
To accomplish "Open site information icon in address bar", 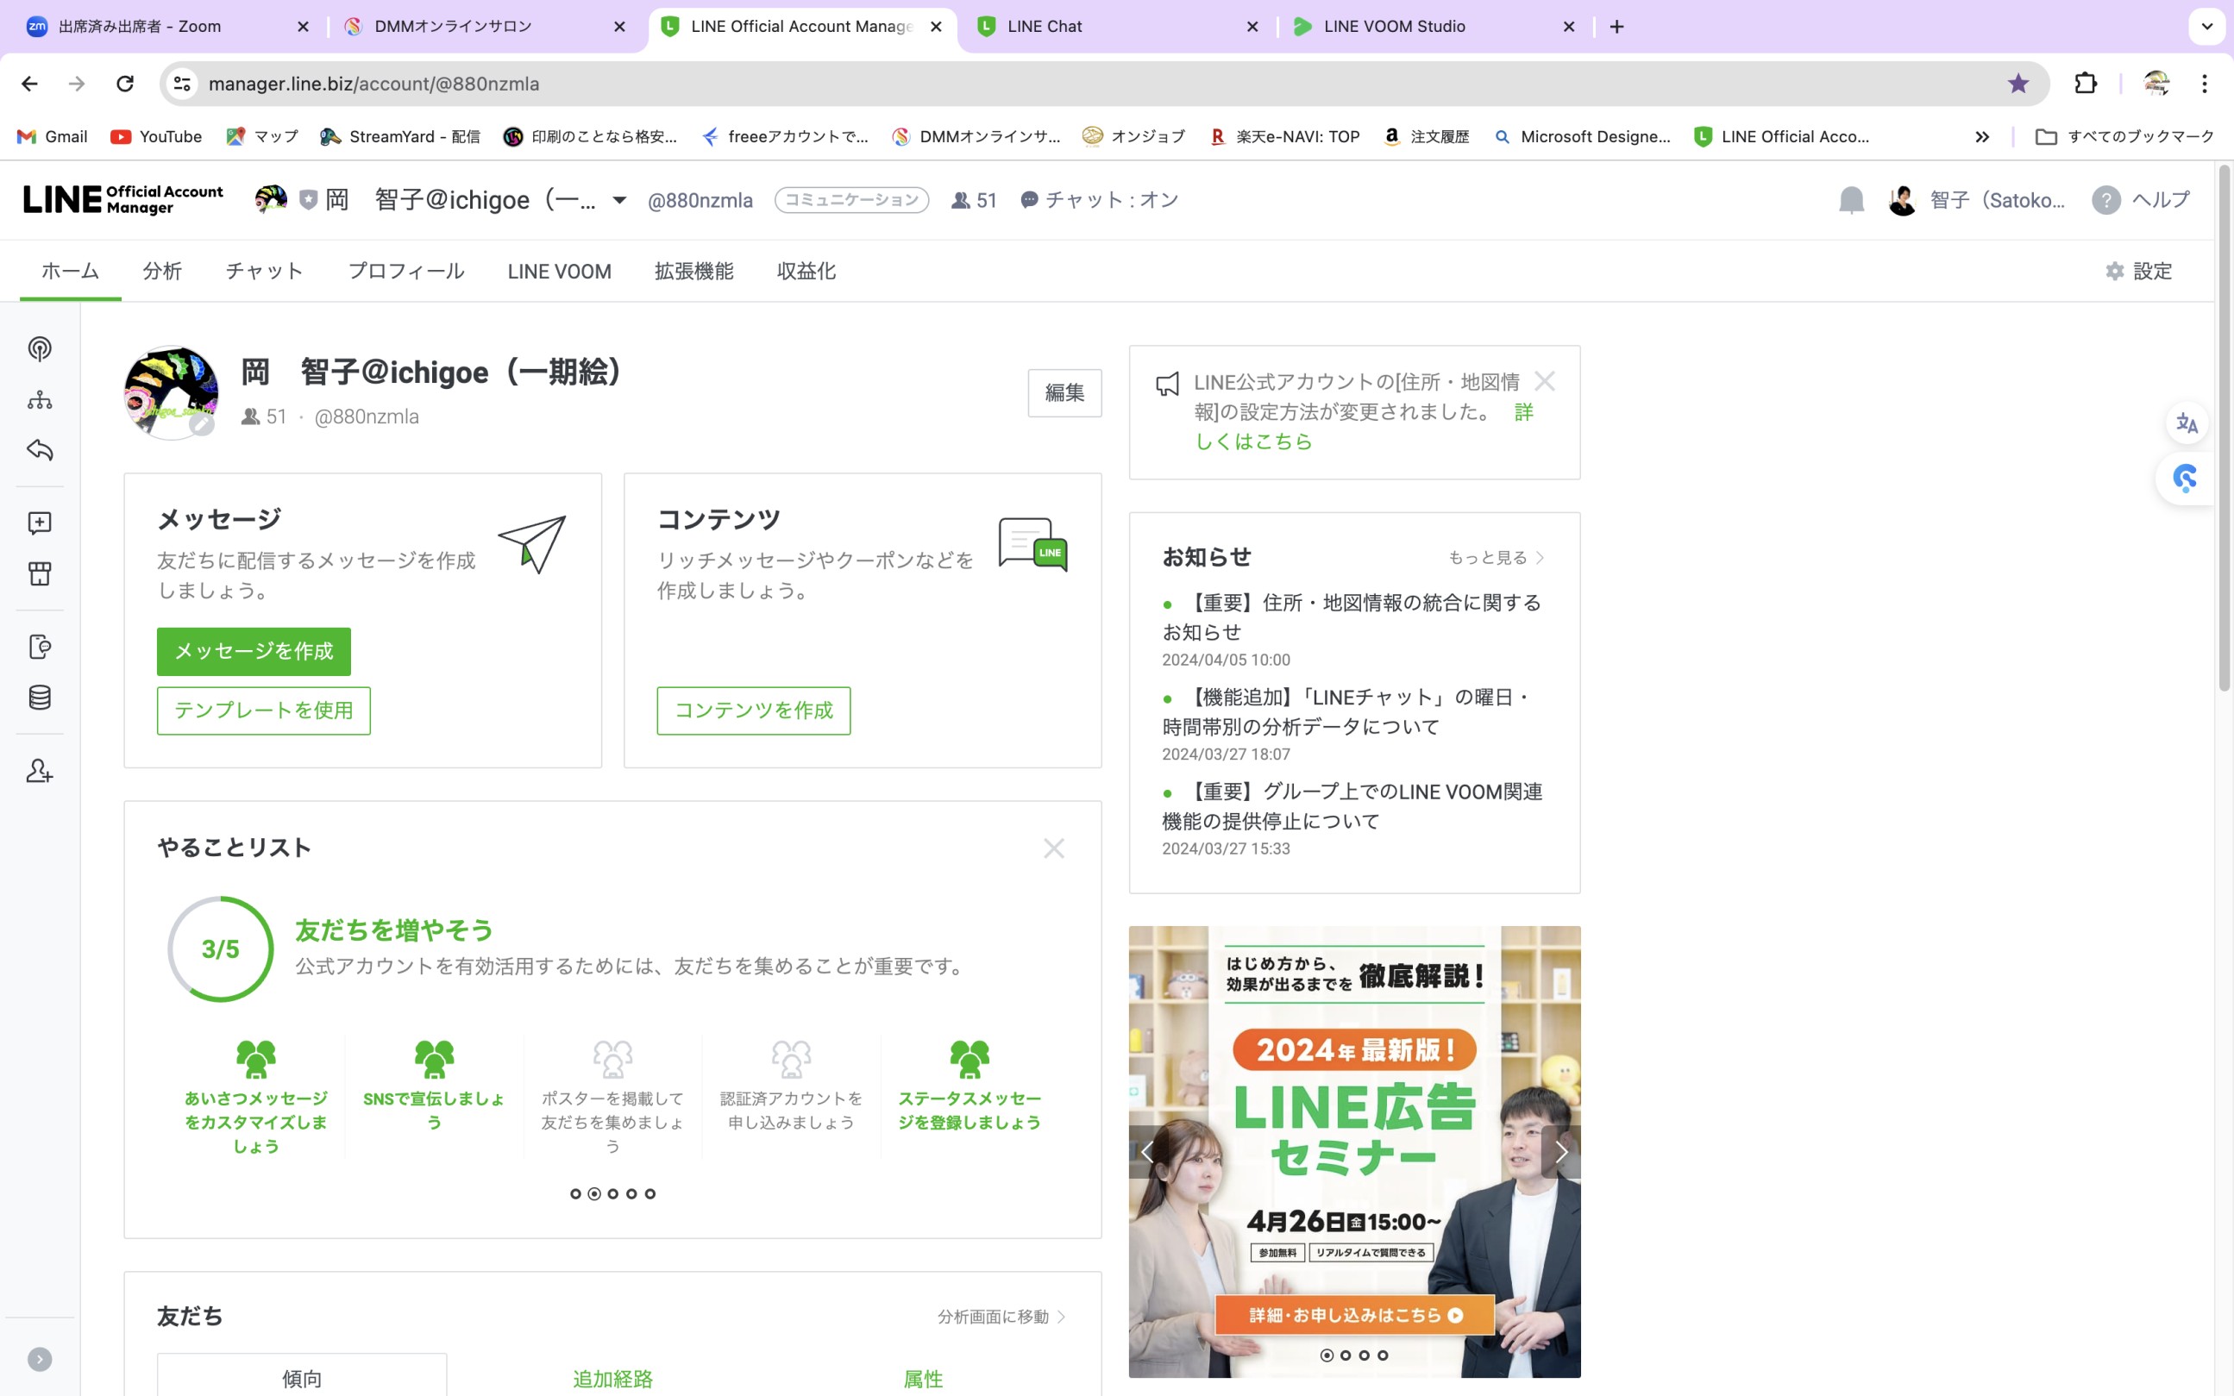I will point(182,84).
